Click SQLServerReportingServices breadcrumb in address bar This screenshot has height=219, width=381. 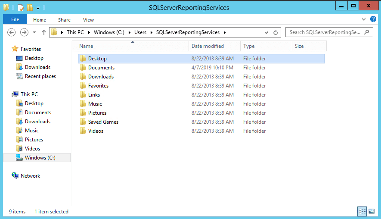pyautogui.click(x=188, y=32)
